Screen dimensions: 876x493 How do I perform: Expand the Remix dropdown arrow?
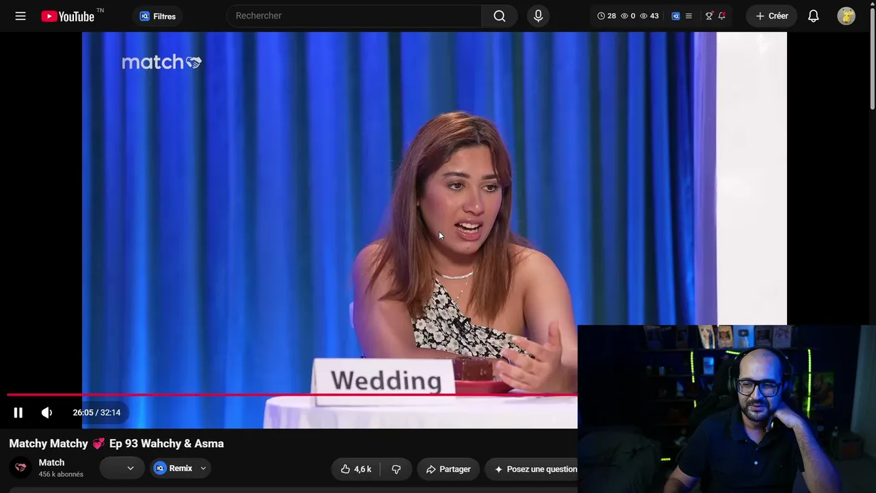pyautogui.click(x=203, y=468)
